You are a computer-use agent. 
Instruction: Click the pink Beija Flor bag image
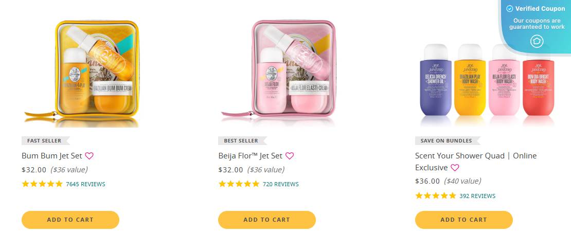click(x=279, y=73)
